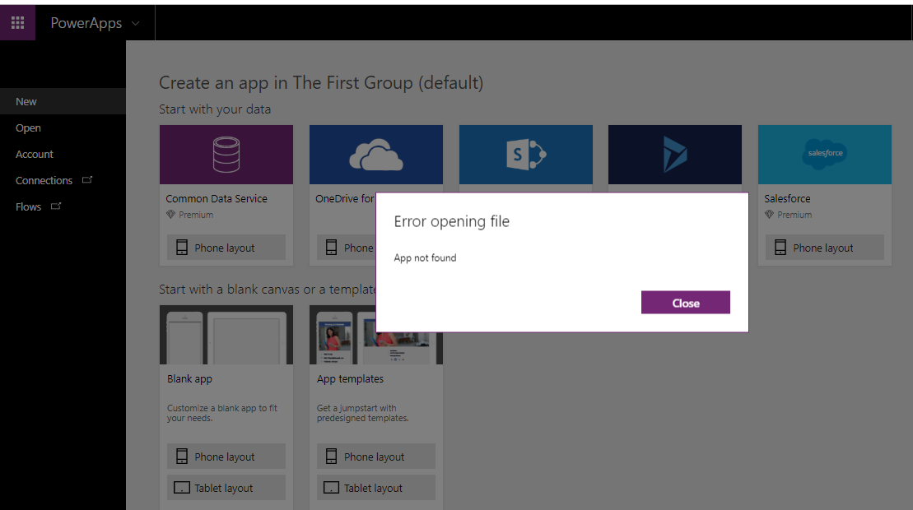
Task: Click the Salesforce logo tile
Action: (x=824, y=155)
